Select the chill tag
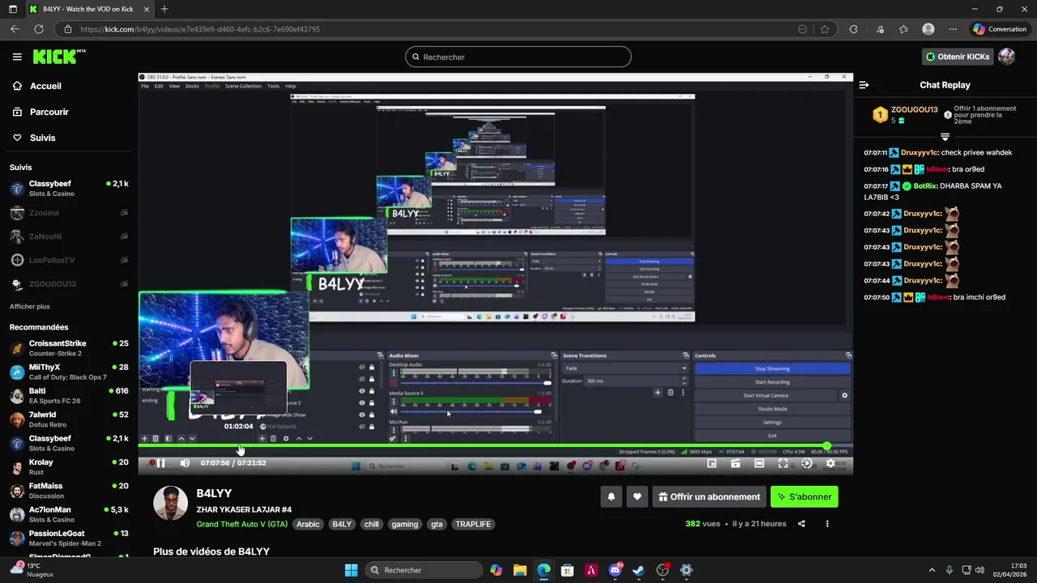This screenshot has width=1037, height=583. [371, 524]
